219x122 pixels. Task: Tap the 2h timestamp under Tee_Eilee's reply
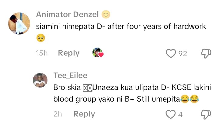pos(58,114)
